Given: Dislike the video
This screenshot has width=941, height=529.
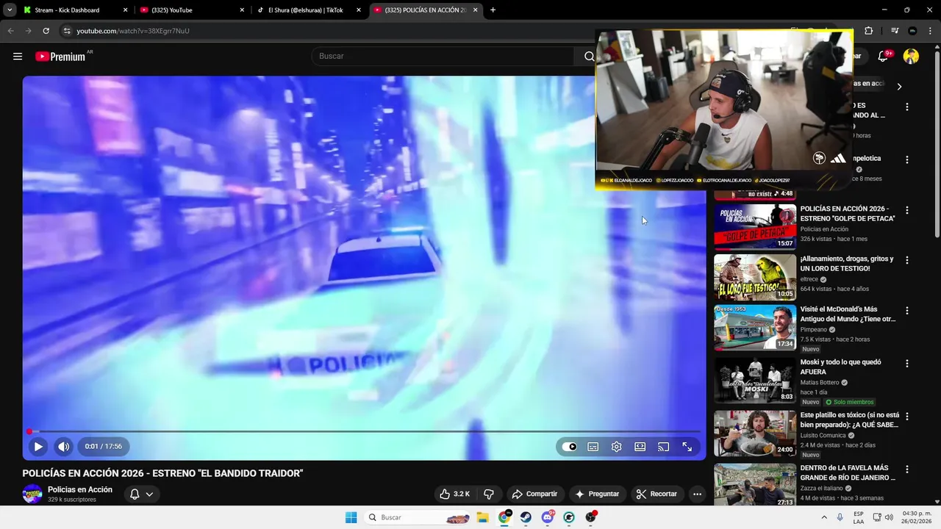Looking at the screenshot, I should point(488,494).
